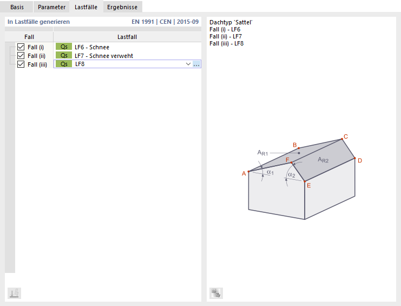Click the "Dachtyp 'Sattel'" text line
The width and height of the screenshot is (401, 306).
coord(231,22)
